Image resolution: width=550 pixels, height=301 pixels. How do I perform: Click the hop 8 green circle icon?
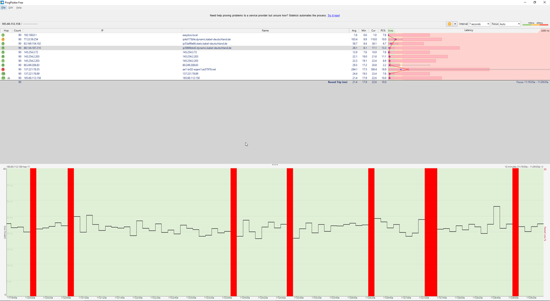[x=3, y=65]
